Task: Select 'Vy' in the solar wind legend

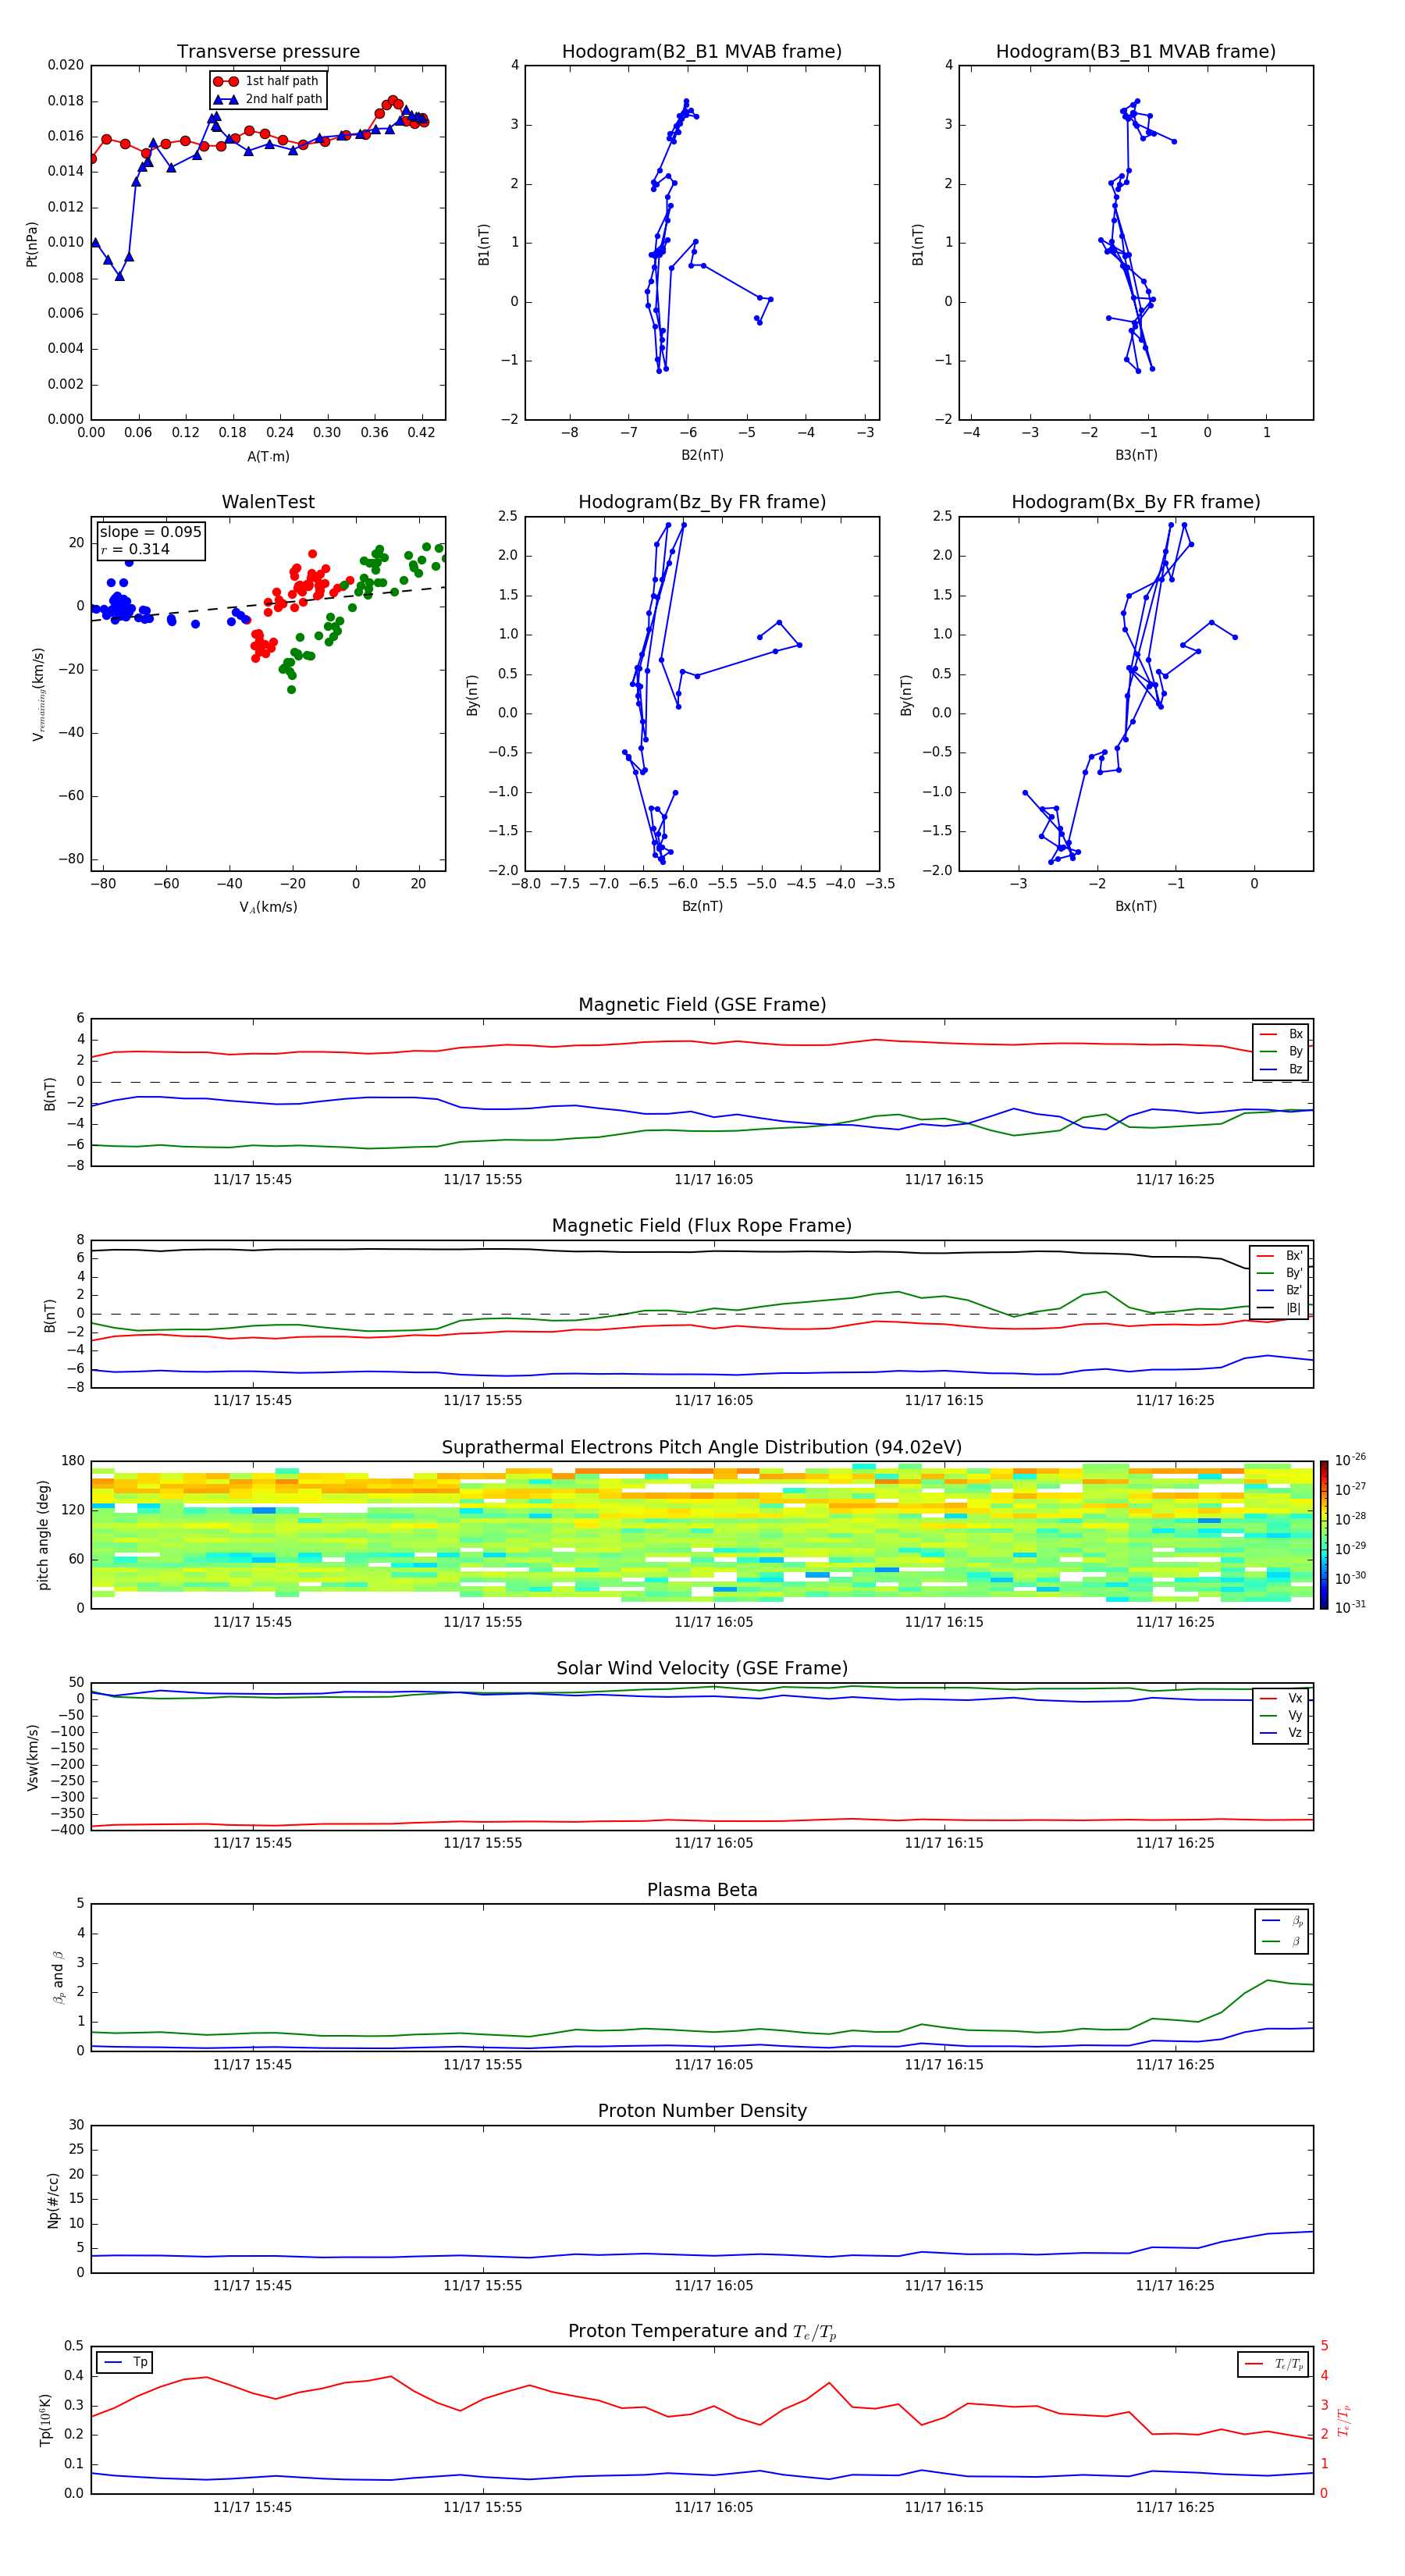Action: (1281, 1715)
